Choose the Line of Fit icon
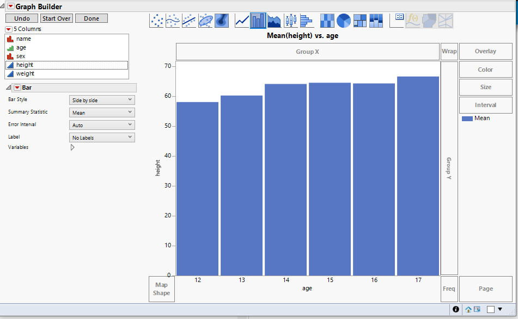This screenshot has width=518, height=319. tap(188, 20)
